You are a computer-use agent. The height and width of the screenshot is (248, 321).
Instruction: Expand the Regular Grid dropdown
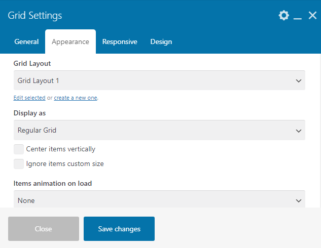159,130
